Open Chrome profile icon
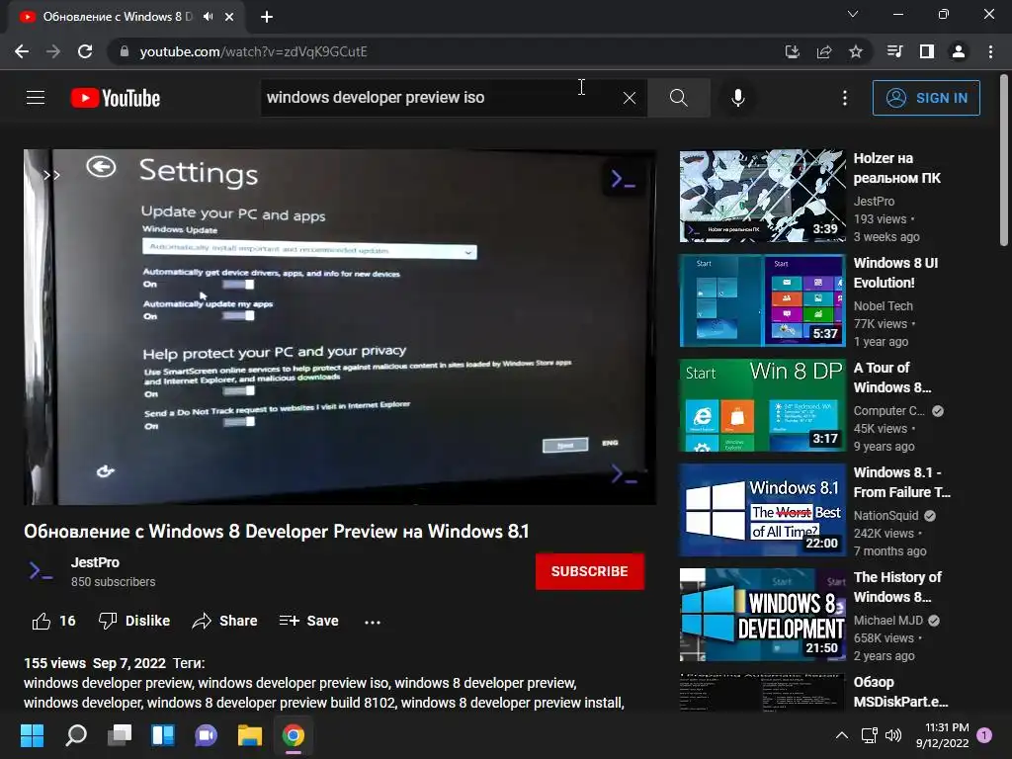This screenshot has width=1012, height=759. [959, 51]
